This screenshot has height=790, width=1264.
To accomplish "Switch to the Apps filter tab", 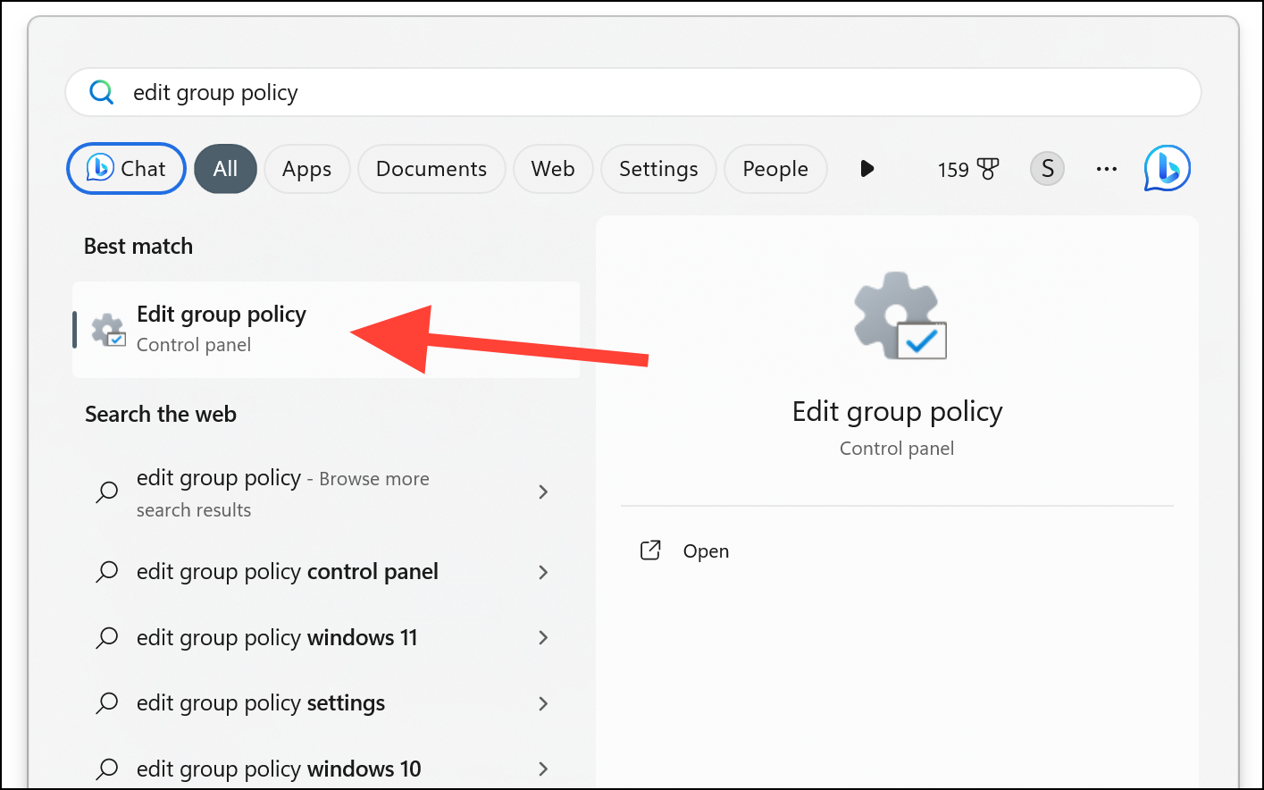I will [x=306, y=169].
